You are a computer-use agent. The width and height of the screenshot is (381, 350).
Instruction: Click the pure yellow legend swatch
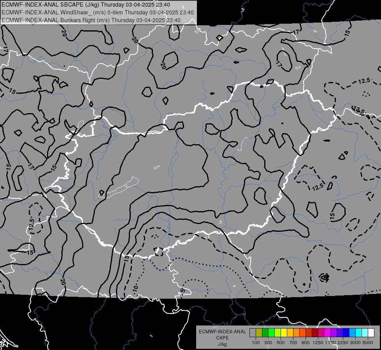[284, 333]
